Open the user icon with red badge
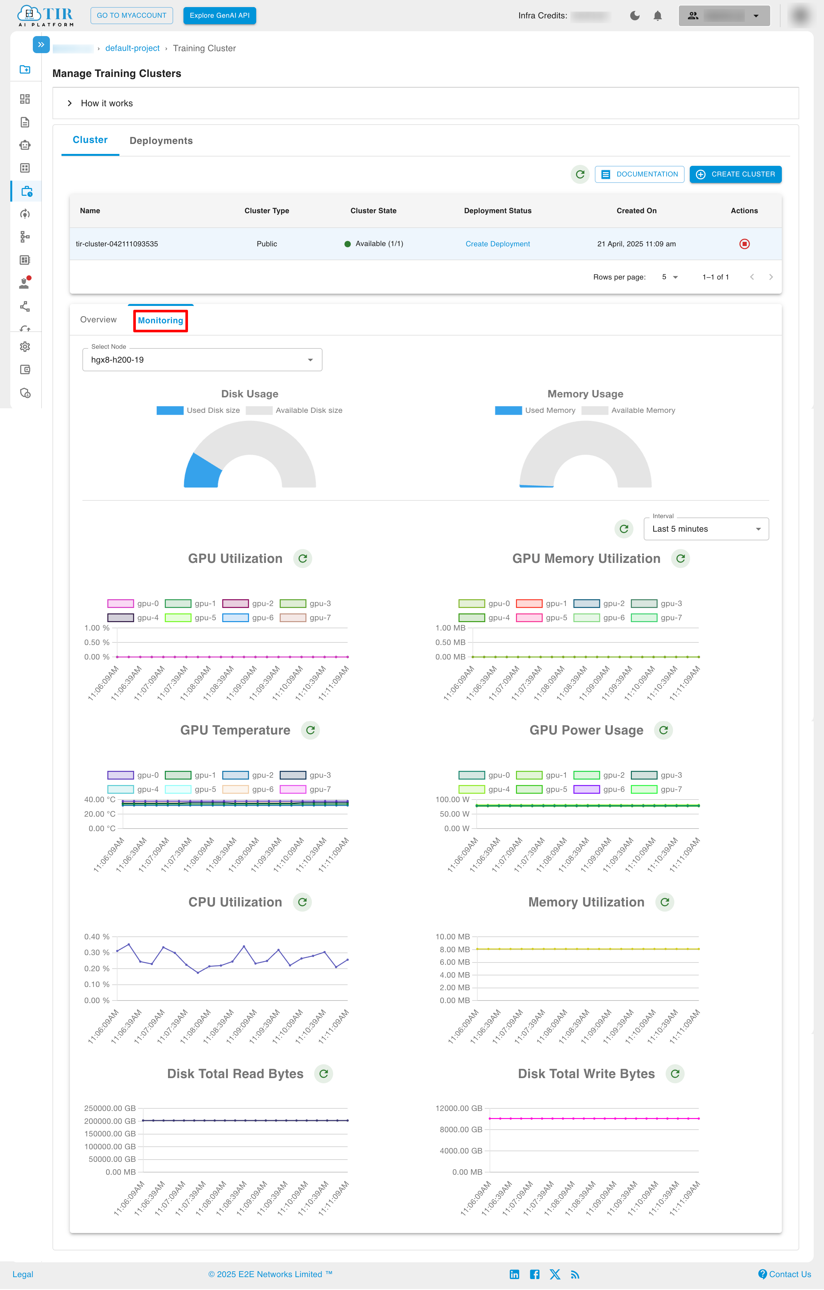Screen dimensions: 824x1290 [25, 283]
